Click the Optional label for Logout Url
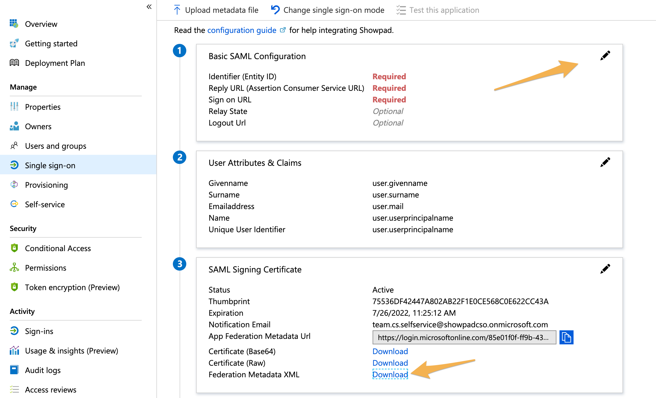 [x=388, y=123]
